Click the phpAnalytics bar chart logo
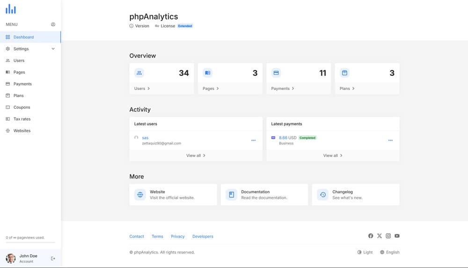468x268 pixels. pos(11,9)
